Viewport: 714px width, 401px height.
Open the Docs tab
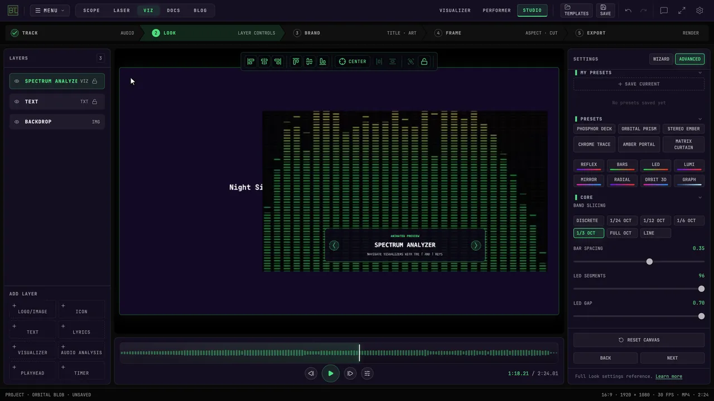coord(173,10)
